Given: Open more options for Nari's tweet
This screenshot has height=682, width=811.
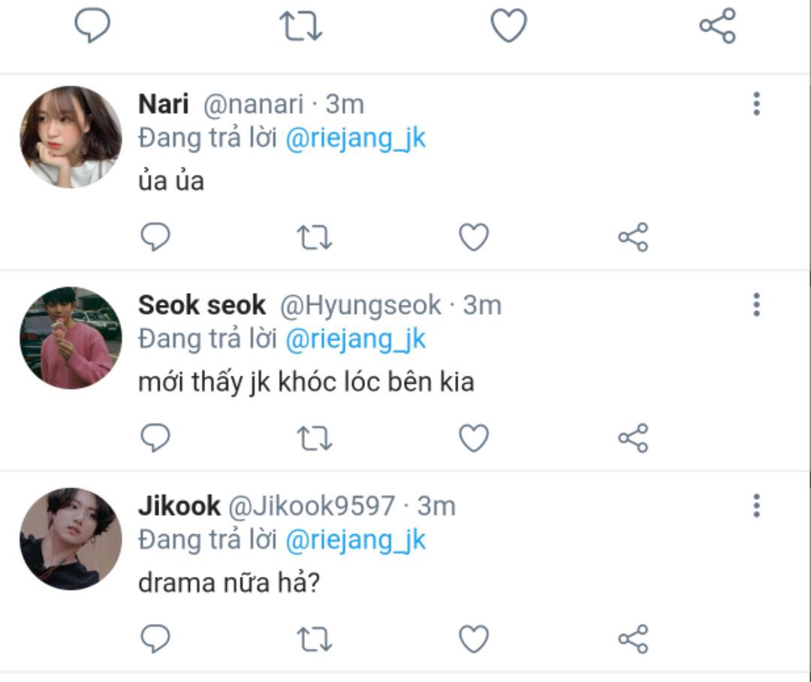Looking at the screenshot, I should 756,104.
